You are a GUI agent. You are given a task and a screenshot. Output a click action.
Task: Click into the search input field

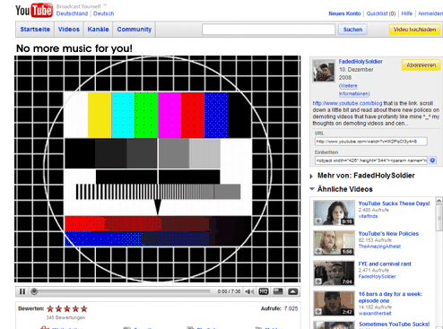268,30
